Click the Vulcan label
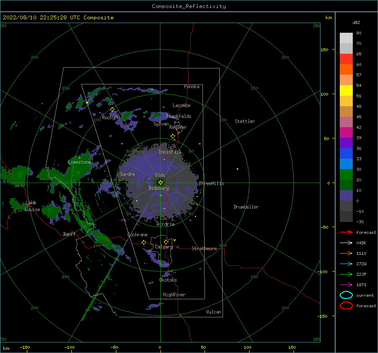 click(213, 312)
